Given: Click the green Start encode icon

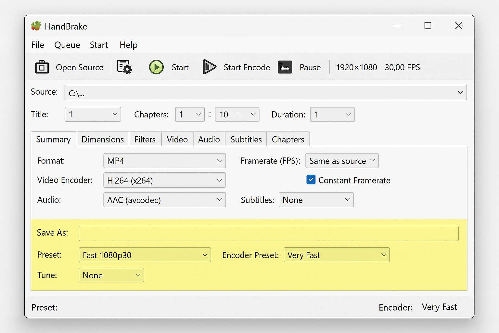Looking at the screenshot, I should click(156, 67).
